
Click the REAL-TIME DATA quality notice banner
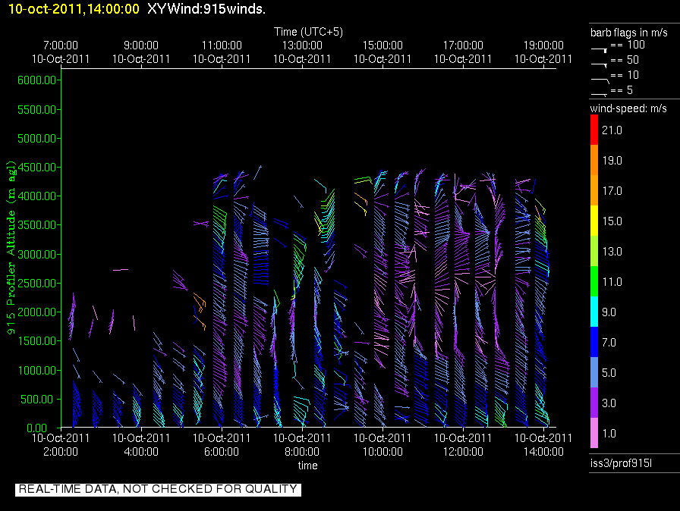pyautogui.click(x=158, y=489)
